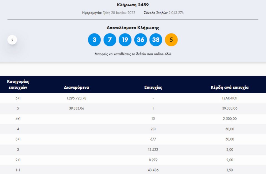Select blue ball number 38
The image size is (266, 174).
coord(156,40)
